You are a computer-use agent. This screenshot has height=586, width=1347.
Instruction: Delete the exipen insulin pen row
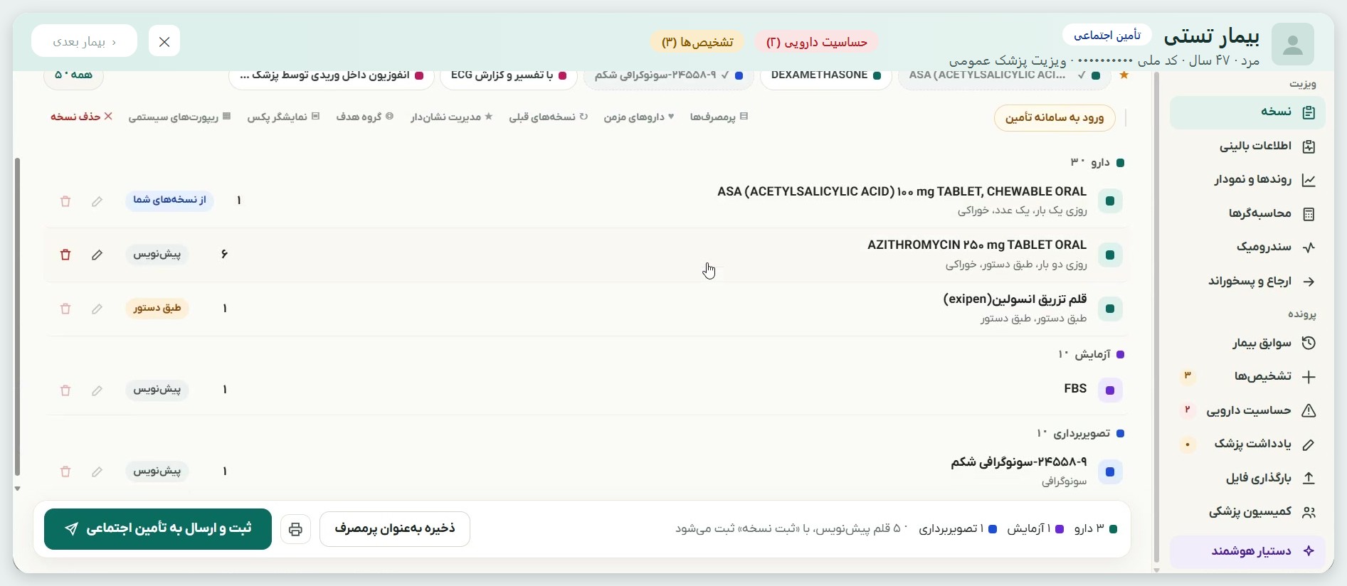(x=65, y=309)
